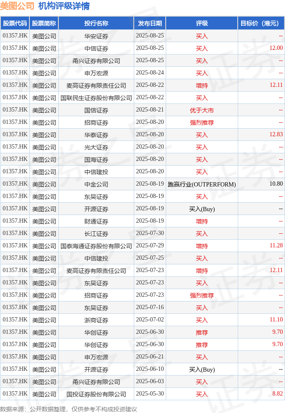
Task: Click the 机构评级详情 heading text
Action: pos(64,6)
